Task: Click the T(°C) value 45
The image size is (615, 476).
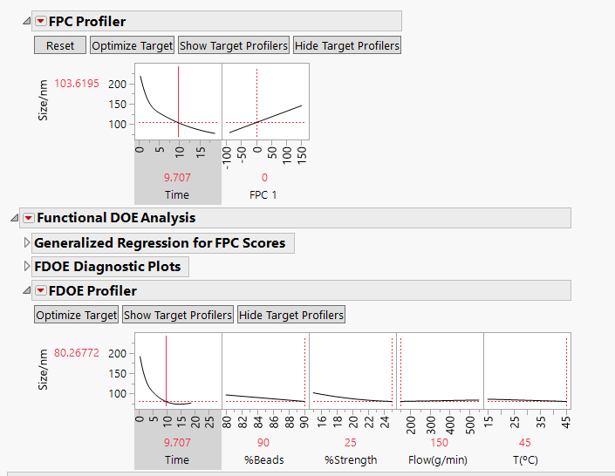Action: tap(525, 443)
